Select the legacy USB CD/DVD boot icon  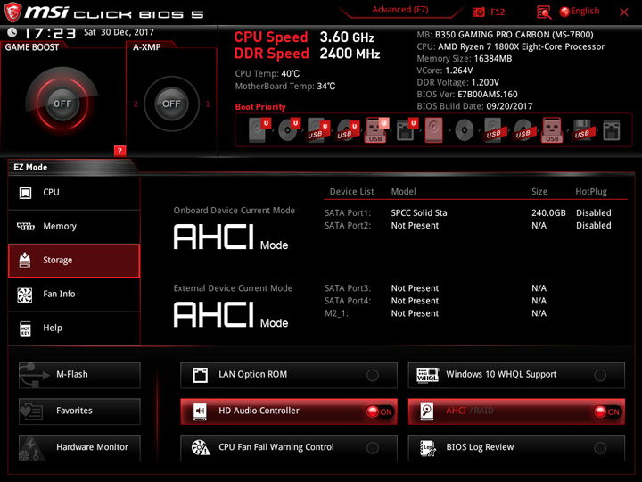tap(523, 130)
